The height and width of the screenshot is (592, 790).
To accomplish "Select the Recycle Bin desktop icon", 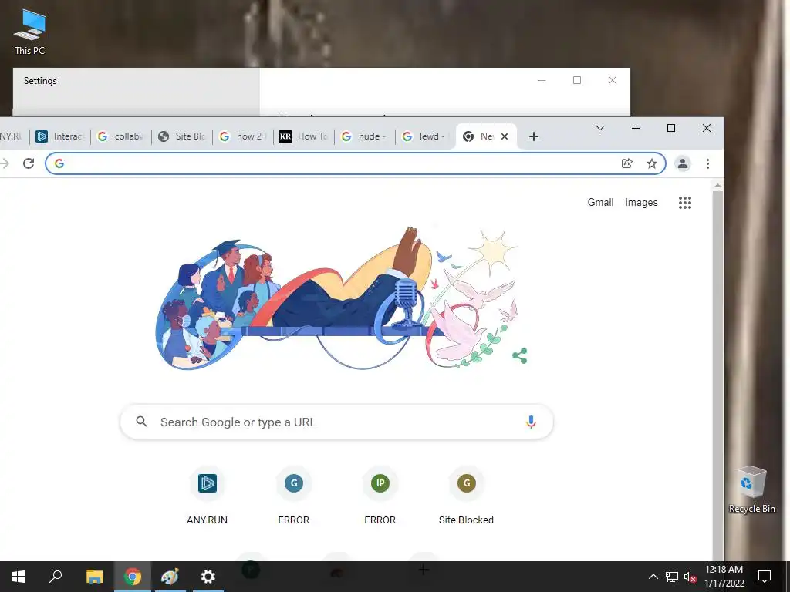I will [x=751, y=489].
